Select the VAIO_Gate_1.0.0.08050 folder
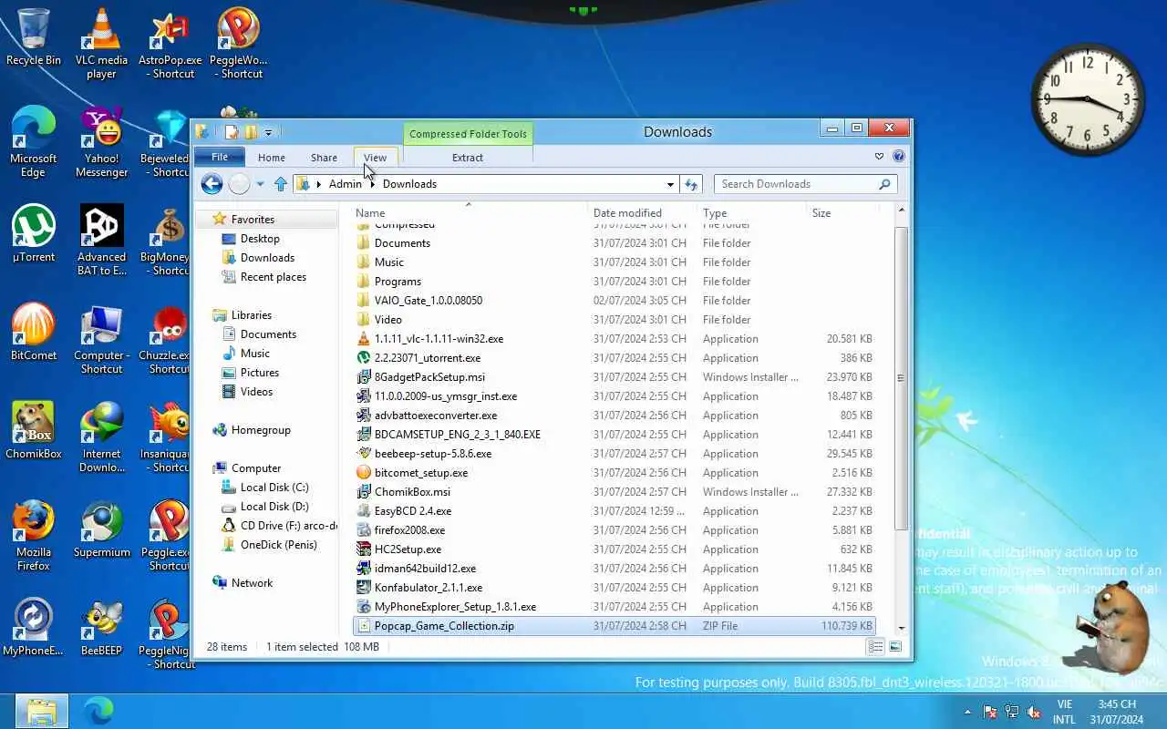The width and height of the screenshot is (1167, 729). (x=614, y=301)
